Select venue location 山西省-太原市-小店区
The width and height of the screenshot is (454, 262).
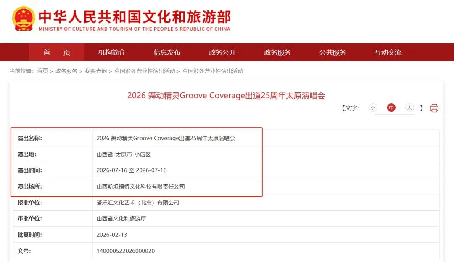124,155
